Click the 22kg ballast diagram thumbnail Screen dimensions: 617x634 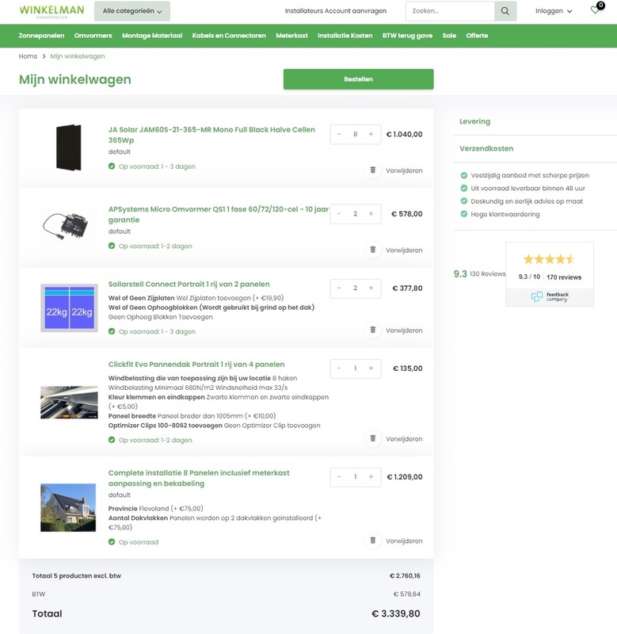[69, 308]
